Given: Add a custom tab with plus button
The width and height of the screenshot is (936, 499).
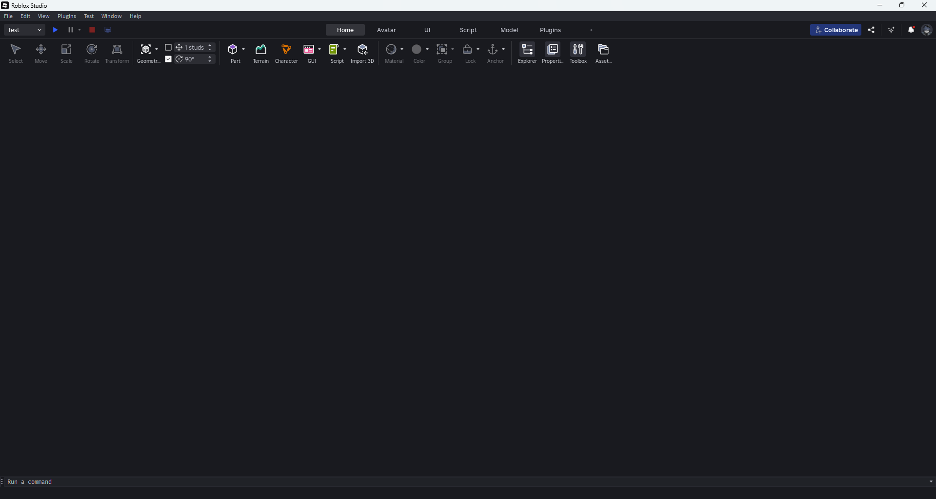Looking at the screenshot, I should pyautogui.click(x=591, y=30).
